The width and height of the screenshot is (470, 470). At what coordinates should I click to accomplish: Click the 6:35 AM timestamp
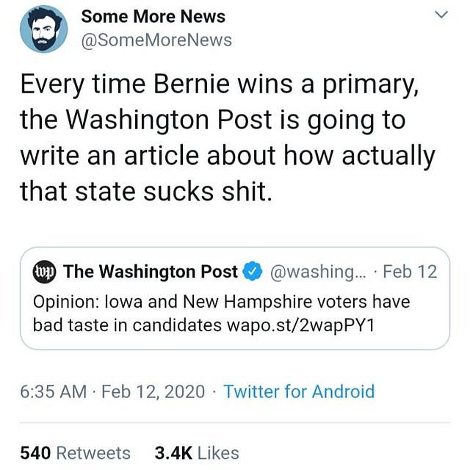[54, 391]
